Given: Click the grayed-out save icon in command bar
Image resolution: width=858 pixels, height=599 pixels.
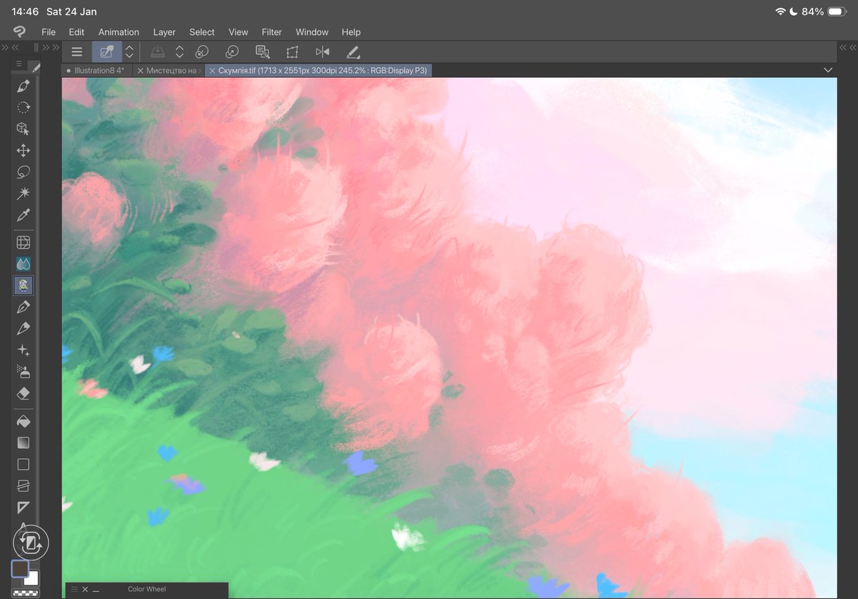Looking at the screenshot, I should pos(158,52).
